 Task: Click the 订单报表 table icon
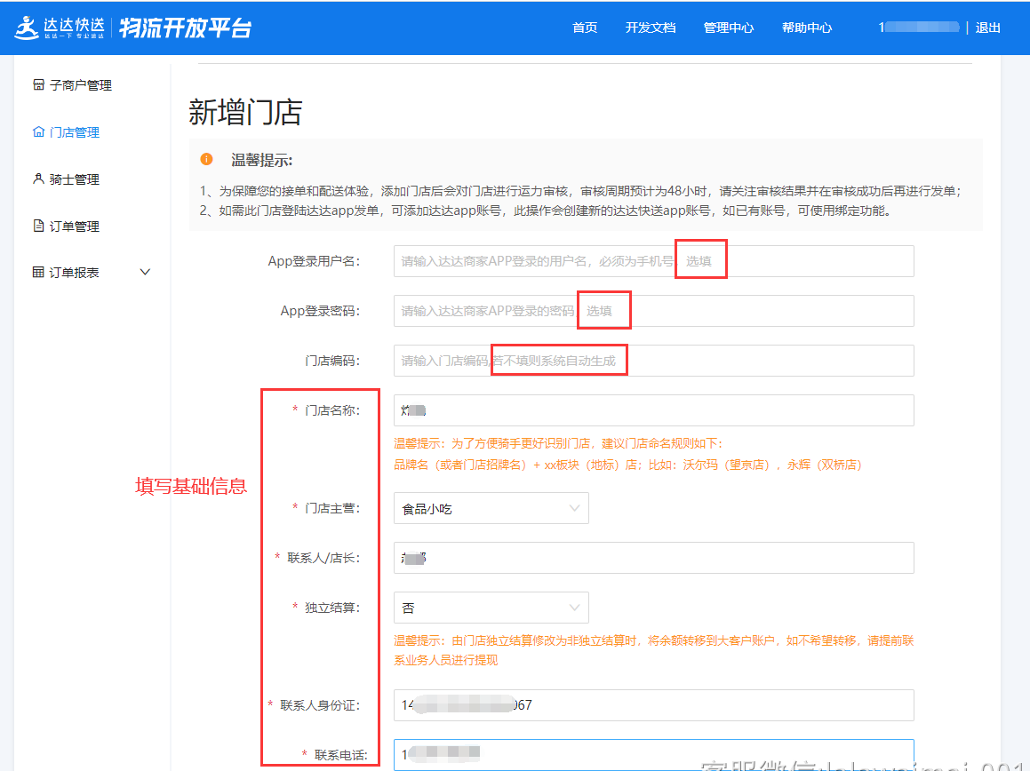point(38,273)
